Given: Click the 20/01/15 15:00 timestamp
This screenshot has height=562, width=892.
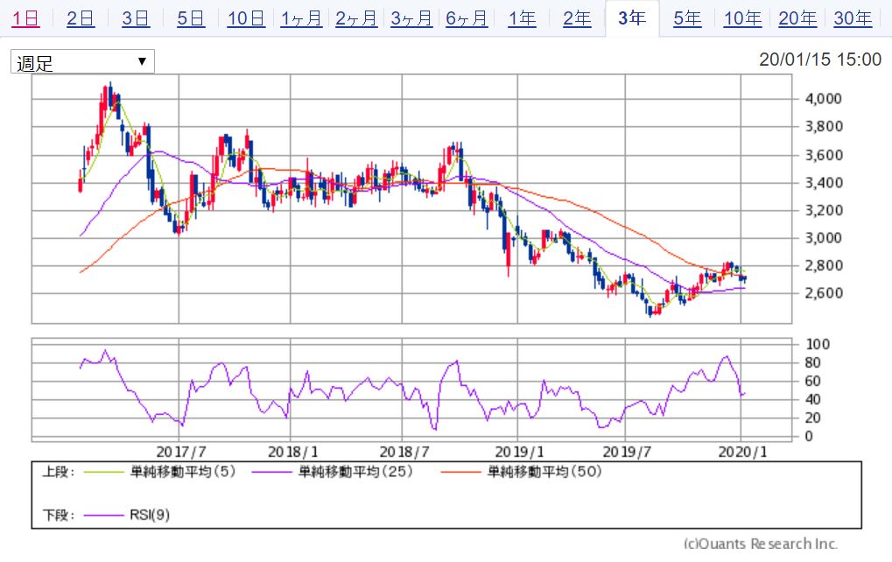Looking at the screenshot, I should point(819,60).
